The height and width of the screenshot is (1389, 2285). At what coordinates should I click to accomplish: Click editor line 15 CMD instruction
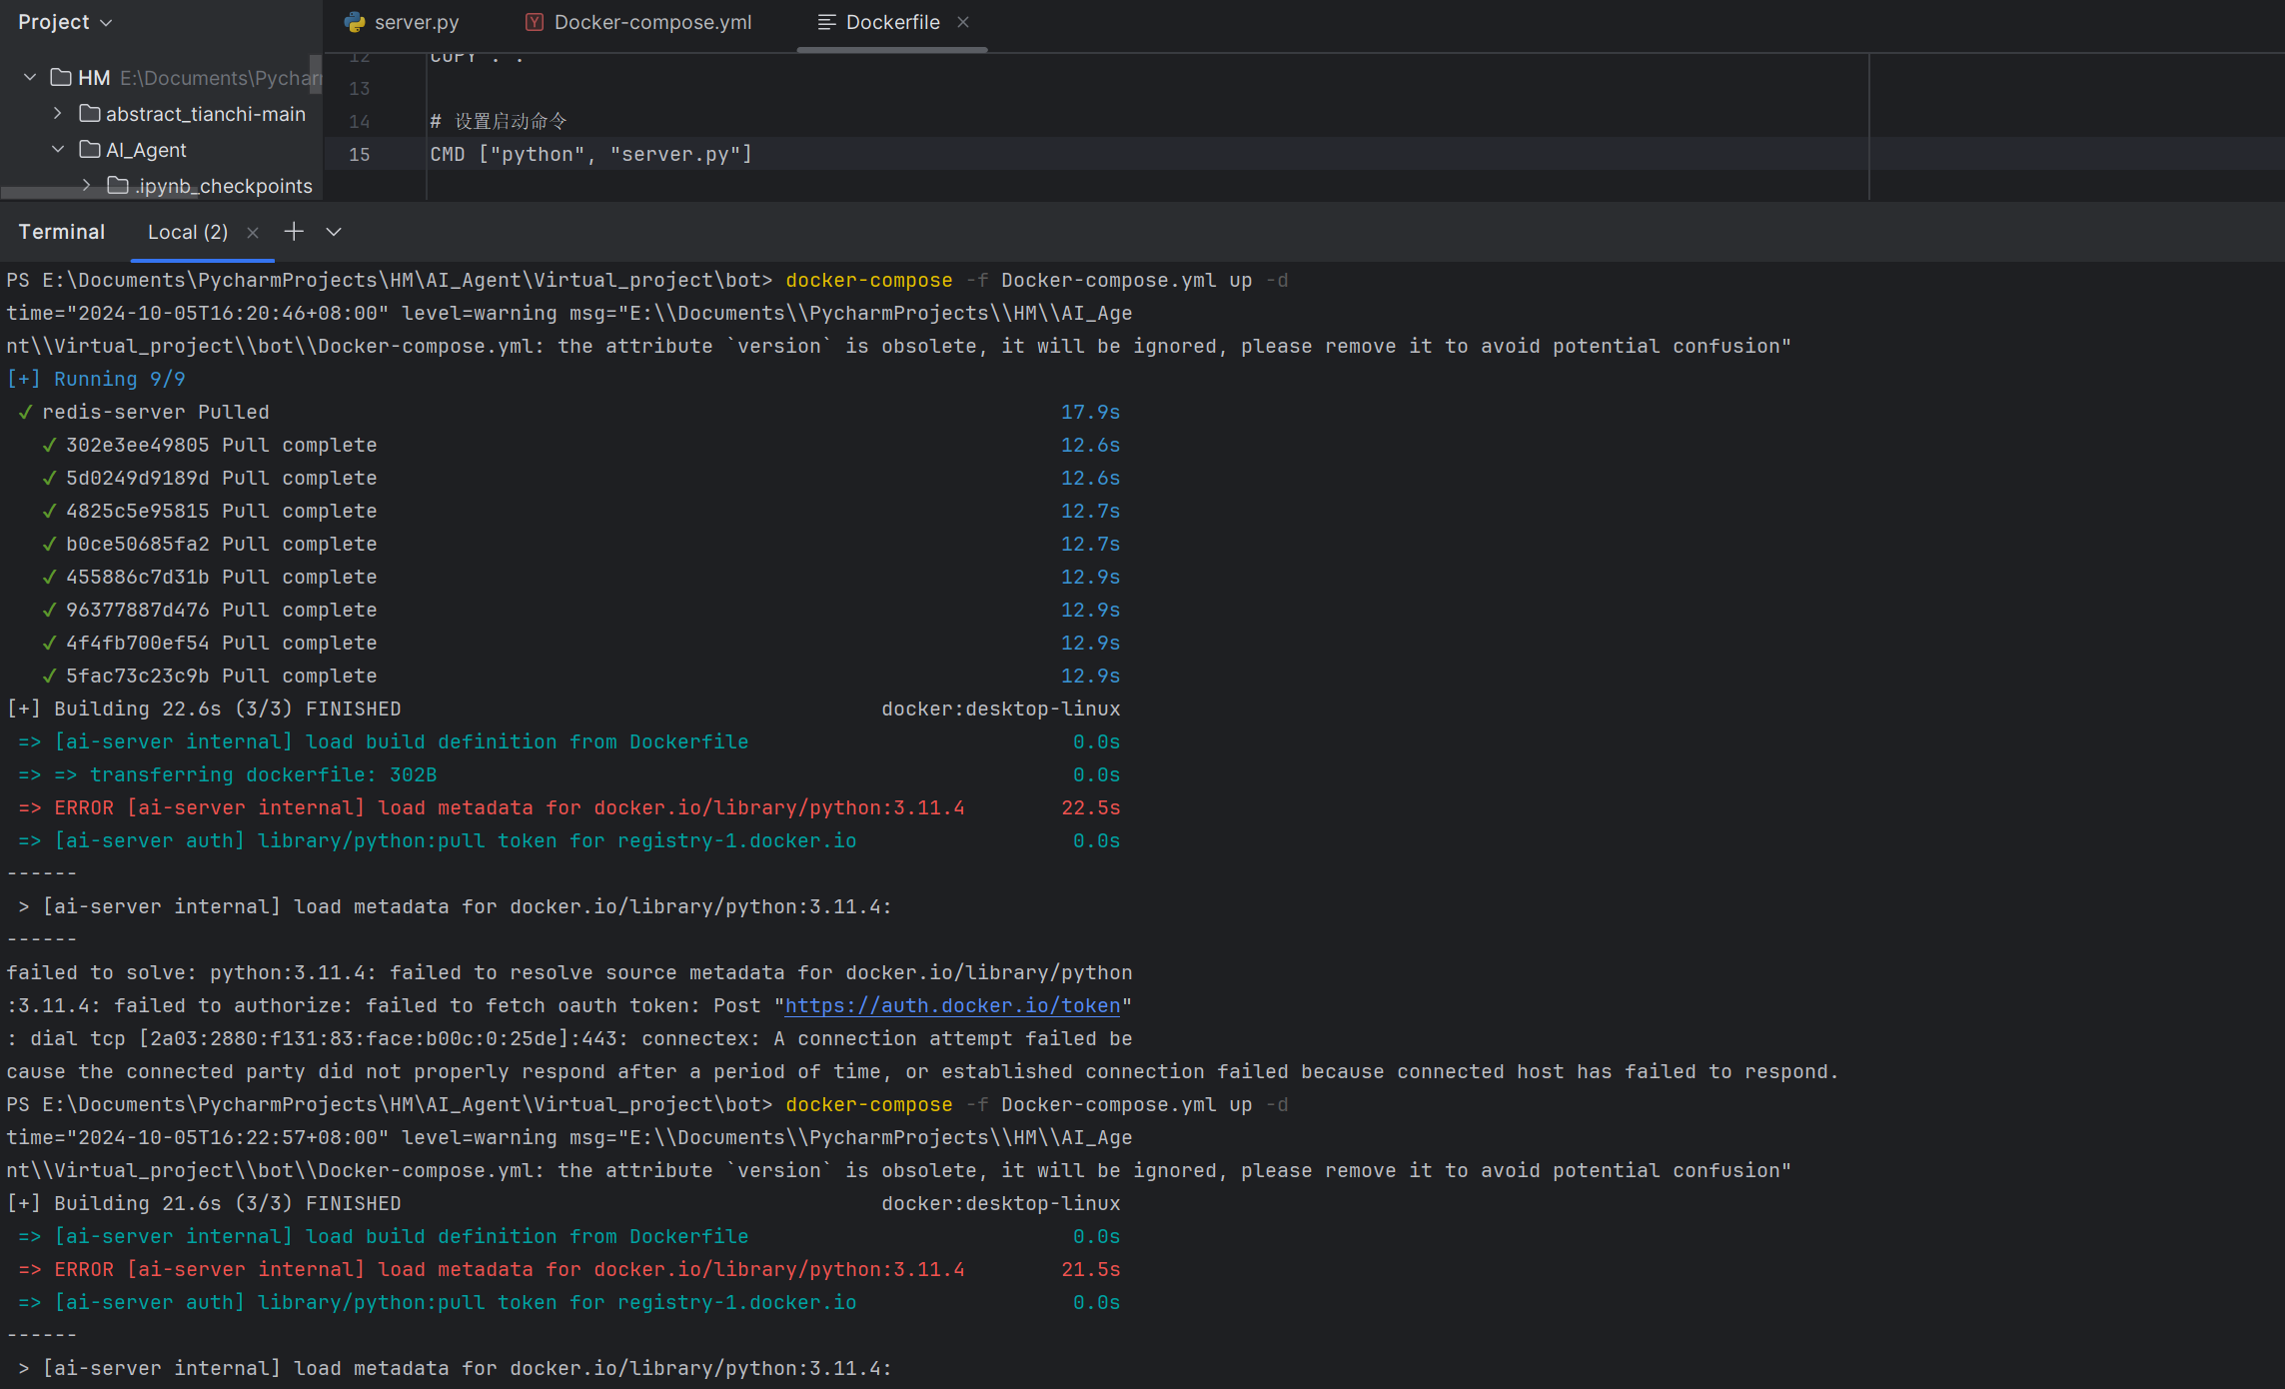590,154
